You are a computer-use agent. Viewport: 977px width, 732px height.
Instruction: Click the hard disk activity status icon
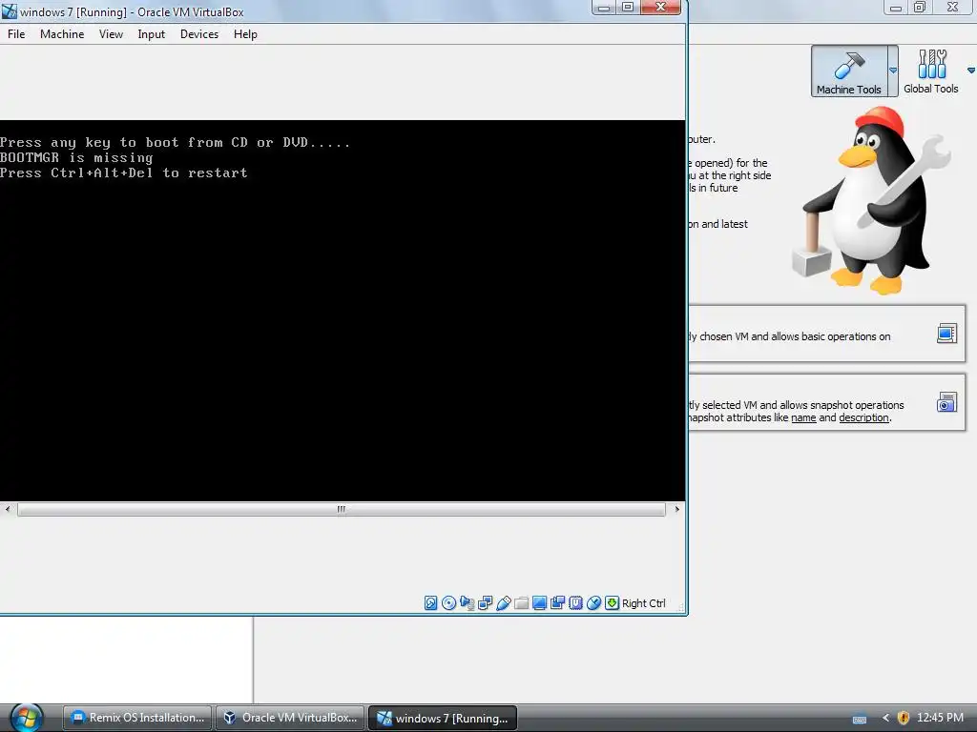click(x=430, y=602)
